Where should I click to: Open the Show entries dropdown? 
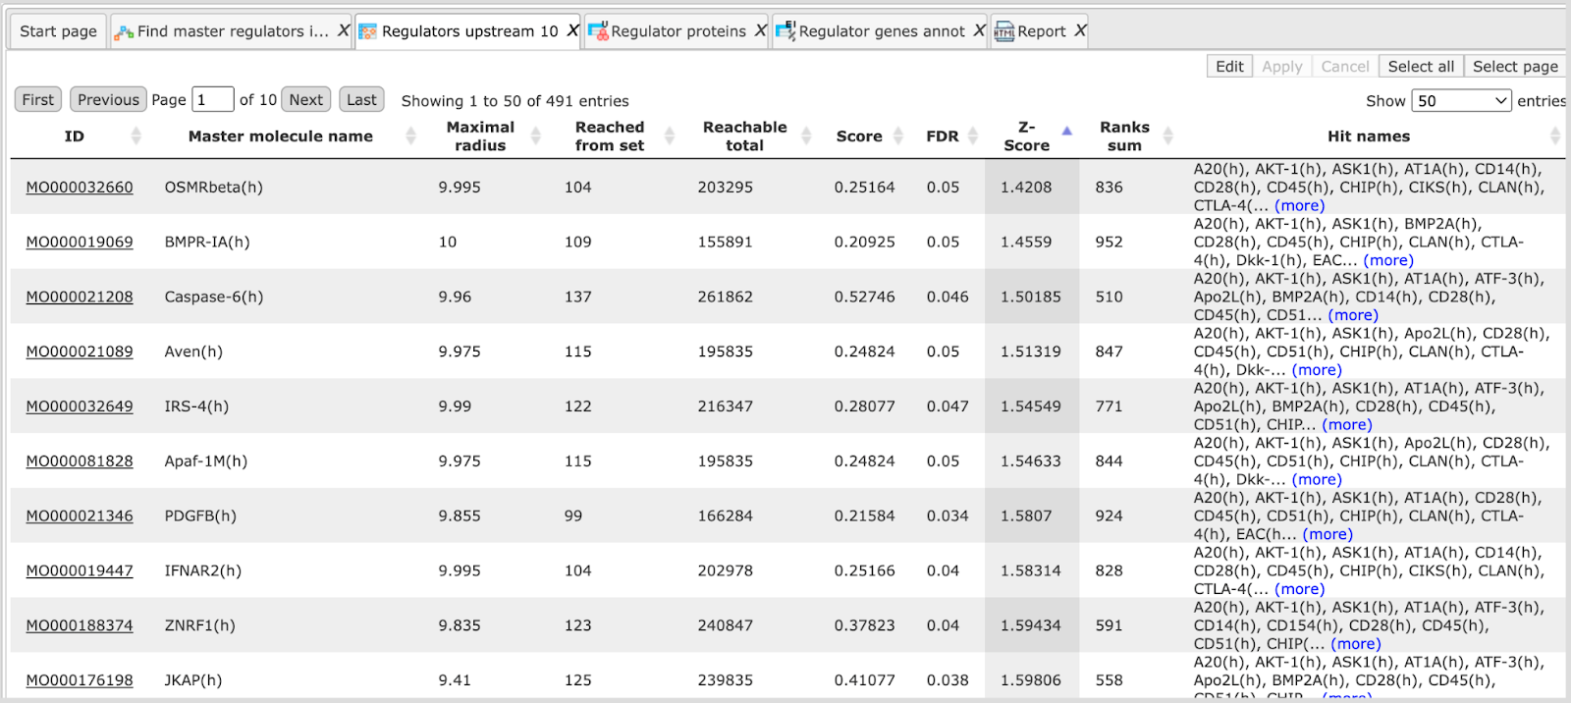(1461, 100)
